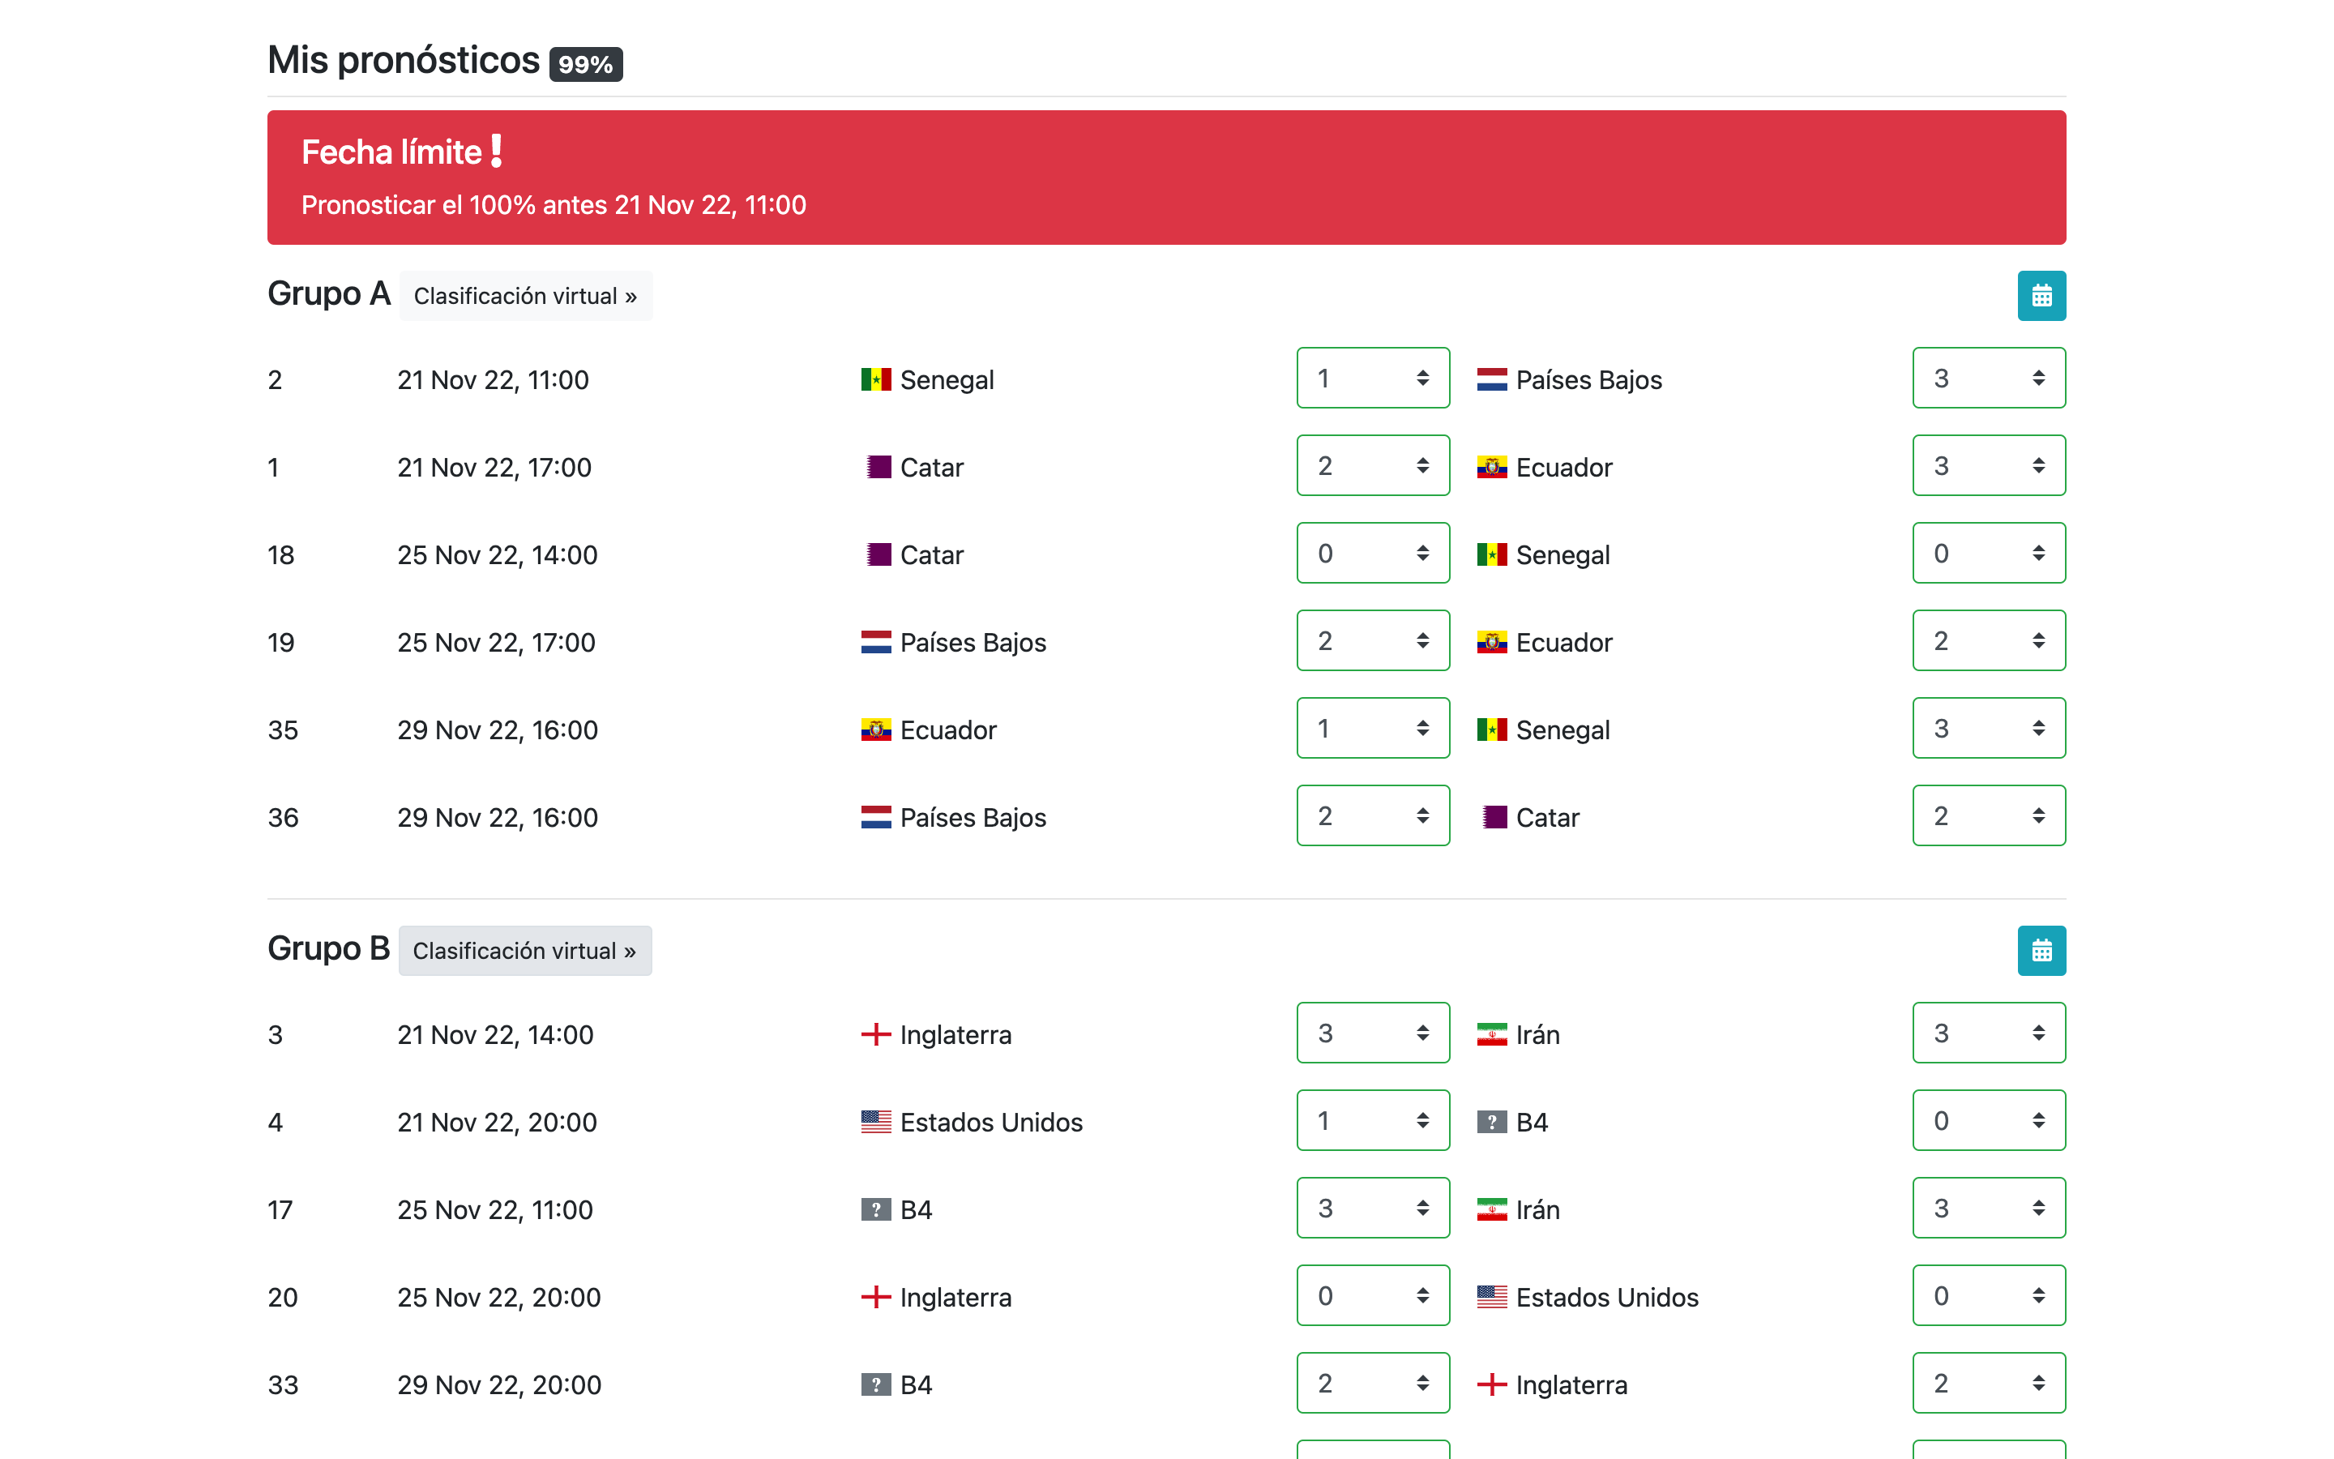
Task: Click the Irán flag in match 17
Action: click(x=1491, y=1210)
